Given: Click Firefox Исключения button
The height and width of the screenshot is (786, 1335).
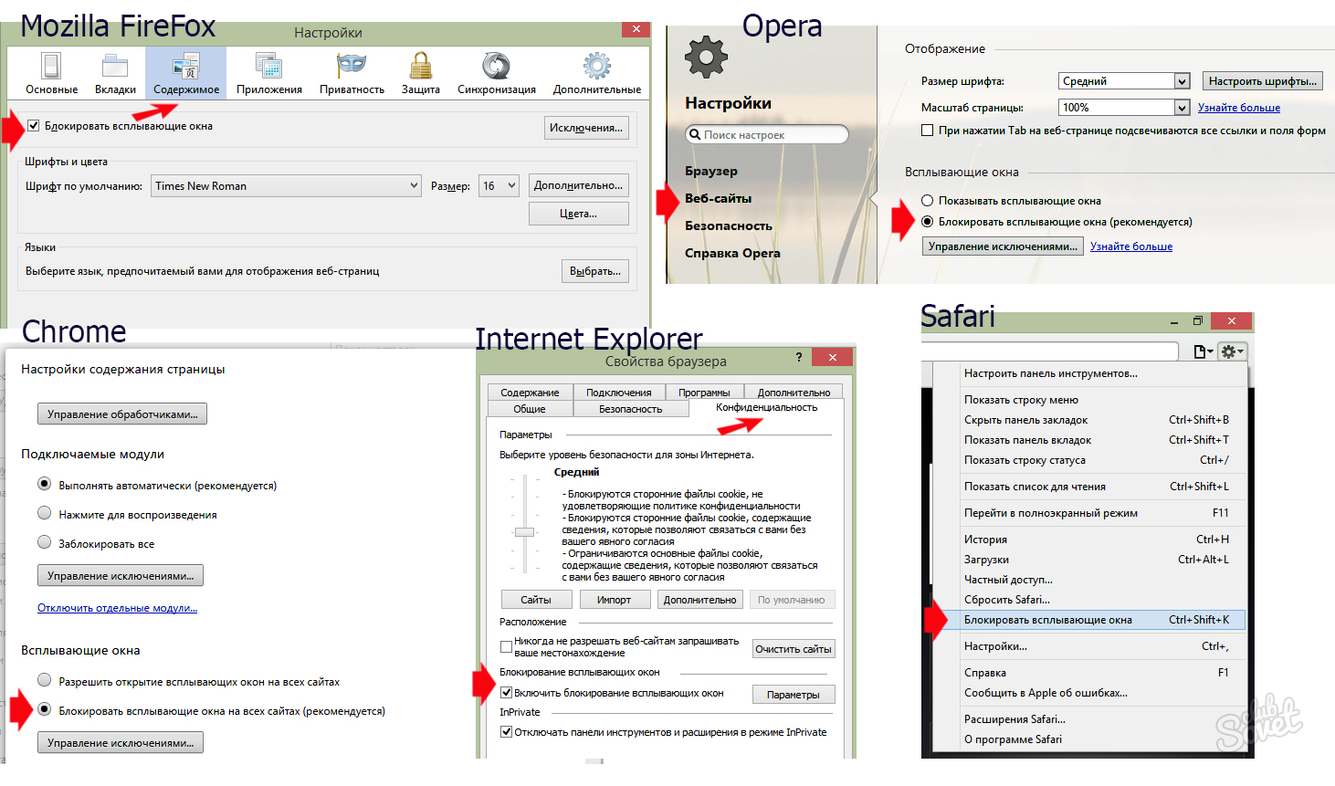Looking at the screenshot, I should coord(586,128).
